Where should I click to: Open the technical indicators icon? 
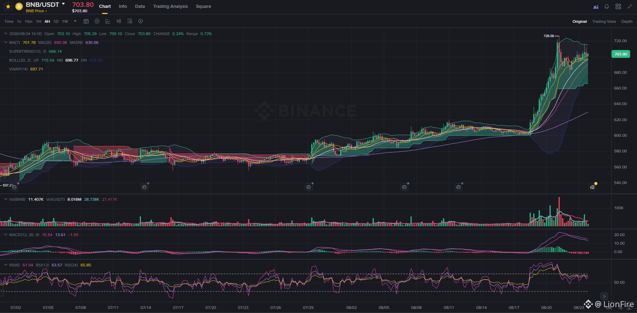(108, 21)
